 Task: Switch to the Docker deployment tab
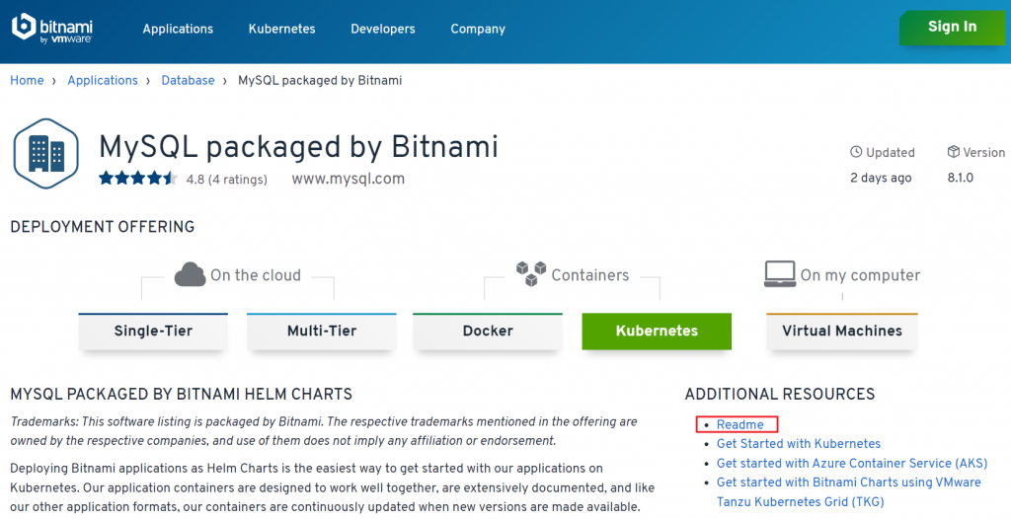tap(488, 332)
